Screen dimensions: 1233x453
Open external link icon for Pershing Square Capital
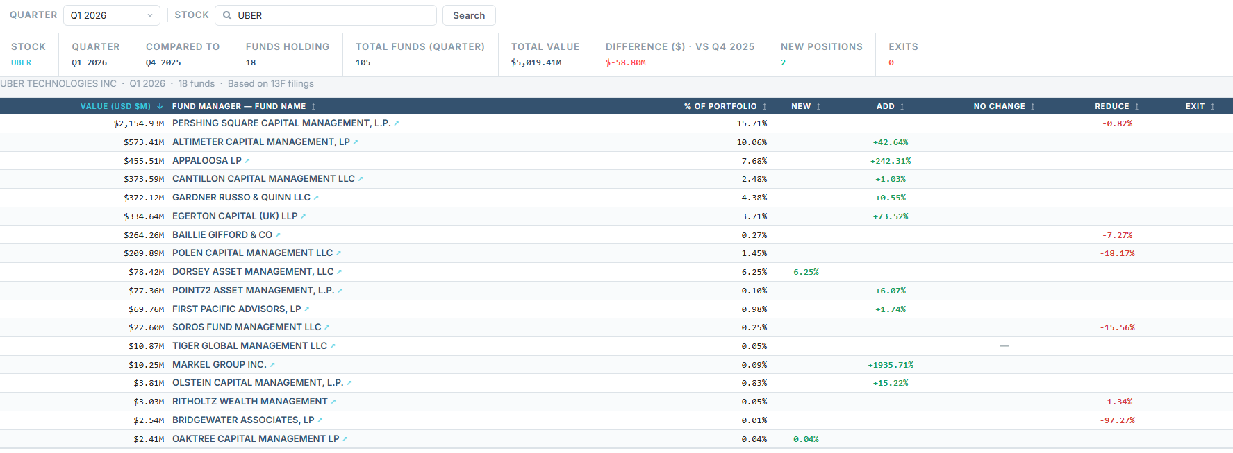[x=397, y=123]
